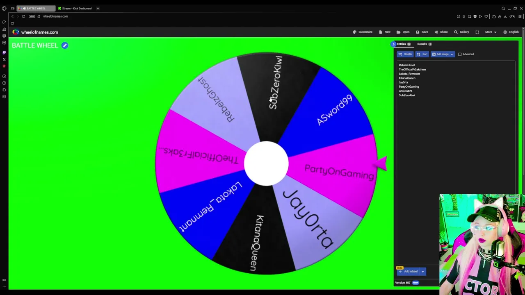Open X (Twitter) from the browser sidebar

click(x=4, y=59)
